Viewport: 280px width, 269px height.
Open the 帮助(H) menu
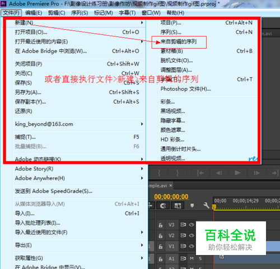pos(175,13)
